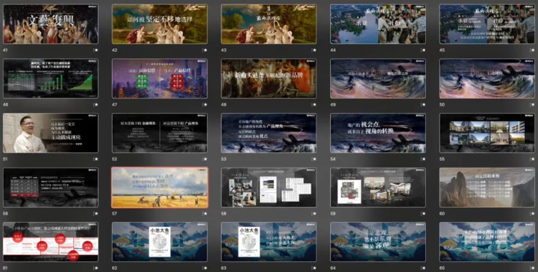The image size is (538, 272).
Task: Choose slide 60 with the mountain landscape
Action: click(x=487, y=187)
